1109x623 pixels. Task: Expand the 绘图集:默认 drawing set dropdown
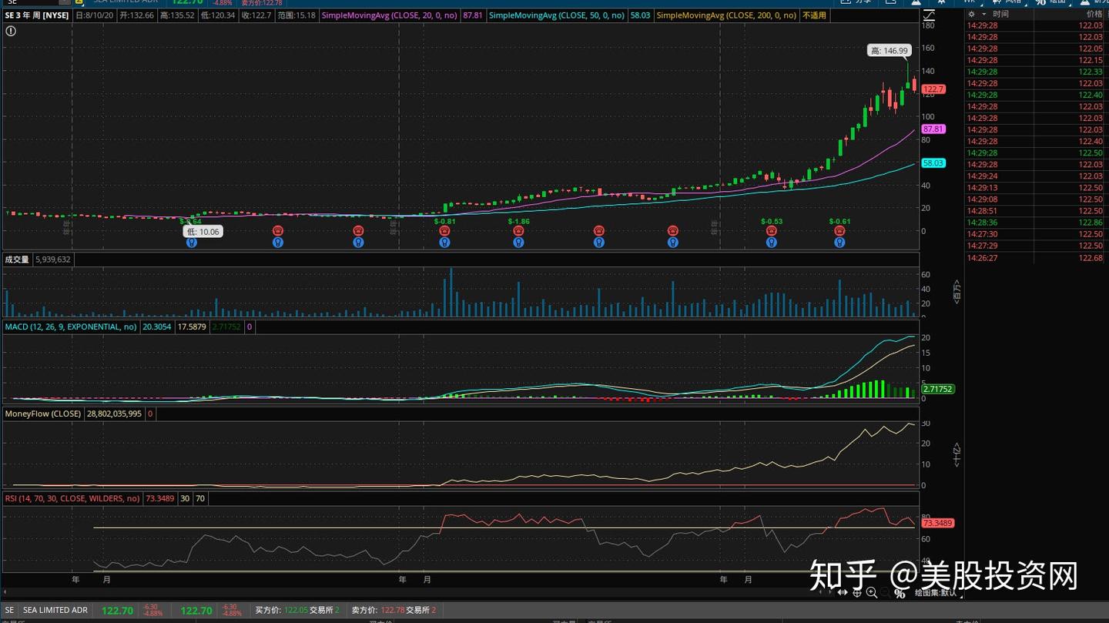(936, 594)
